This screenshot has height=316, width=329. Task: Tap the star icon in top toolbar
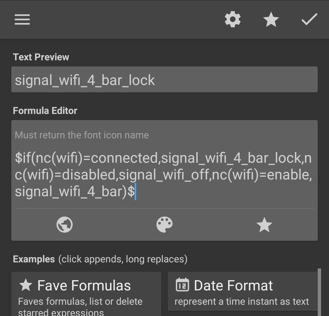pos(271,20)
